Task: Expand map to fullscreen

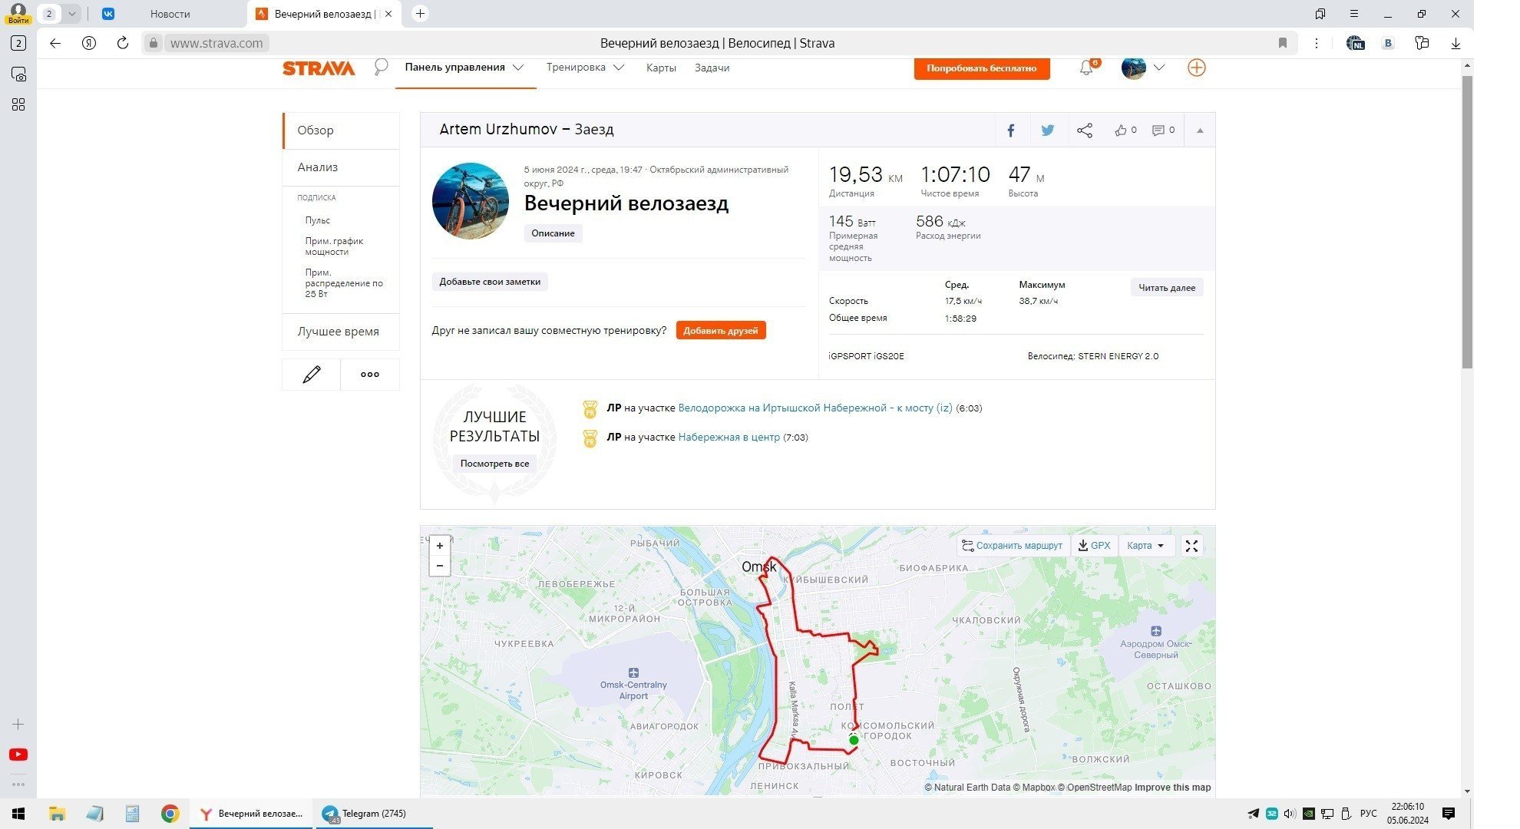Action: point(1191,546)
